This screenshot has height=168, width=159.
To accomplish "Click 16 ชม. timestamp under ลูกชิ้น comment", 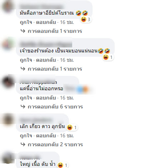I will point(67,136).
